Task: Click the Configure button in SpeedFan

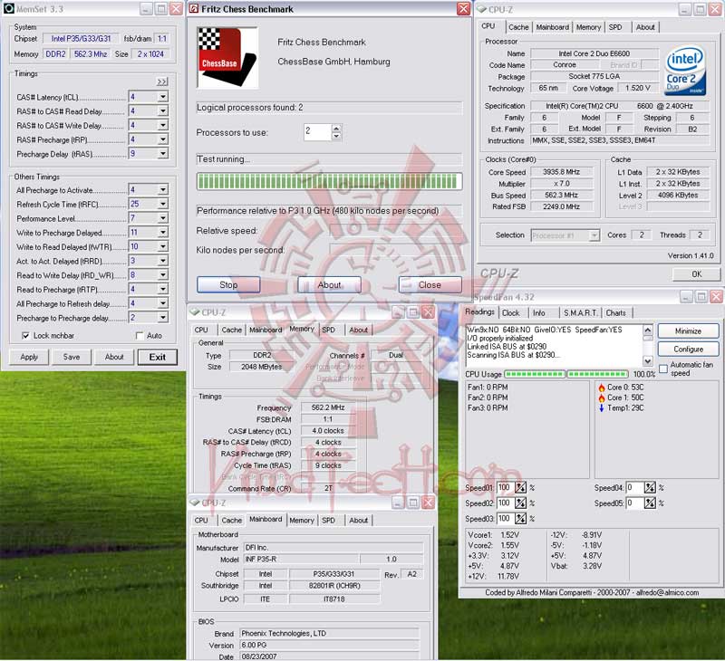Action: click(x=688, y=350)
